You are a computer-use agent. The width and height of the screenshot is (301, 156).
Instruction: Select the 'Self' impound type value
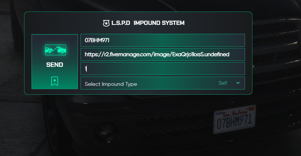tap(223, 83)
